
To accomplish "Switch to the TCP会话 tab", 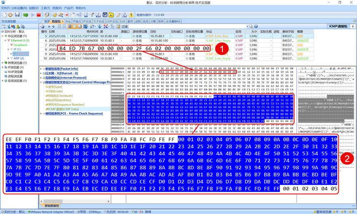I will pyautogui.click(x=98, y=21).
